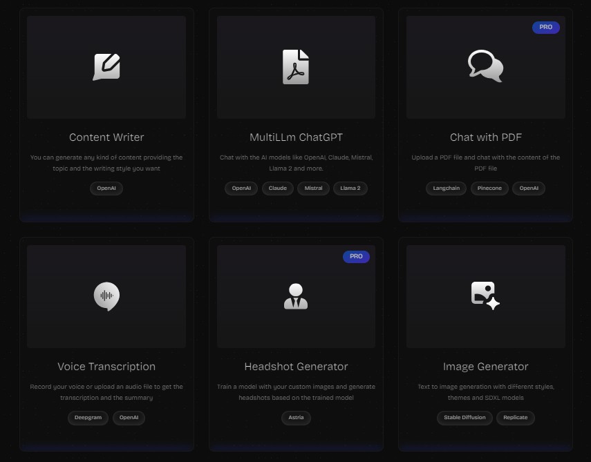Click the Langchain tag

pyautogui.click(x=447, y=189)
